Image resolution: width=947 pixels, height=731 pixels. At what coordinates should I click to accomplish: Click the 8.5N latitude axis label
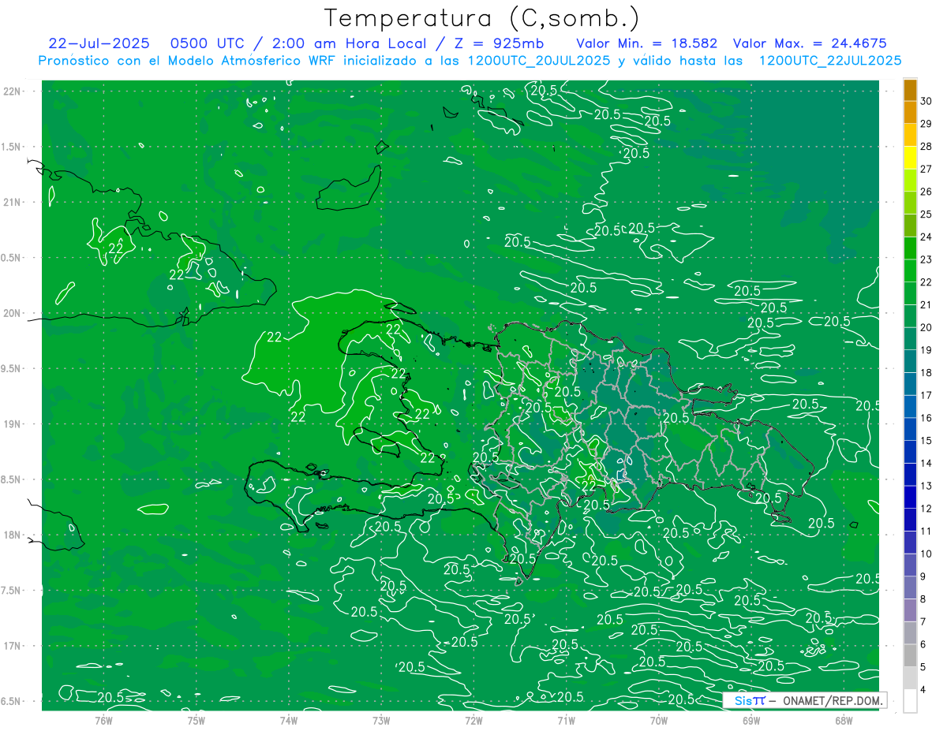coord(11,479)
